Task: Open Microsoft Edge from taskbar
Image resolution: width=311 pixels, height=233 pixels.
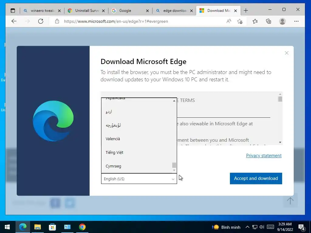Action: point(22,227)
